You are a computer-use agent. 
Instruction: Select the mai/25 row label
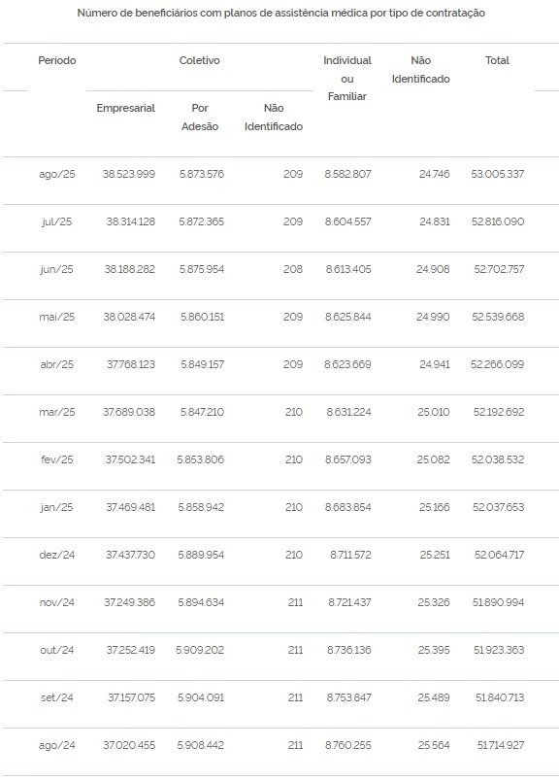pos(56,317)
